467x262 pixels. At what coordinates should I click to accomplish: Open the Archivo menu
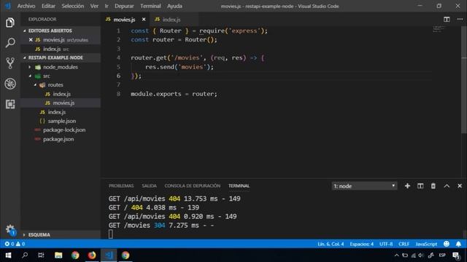coord(26,6)
